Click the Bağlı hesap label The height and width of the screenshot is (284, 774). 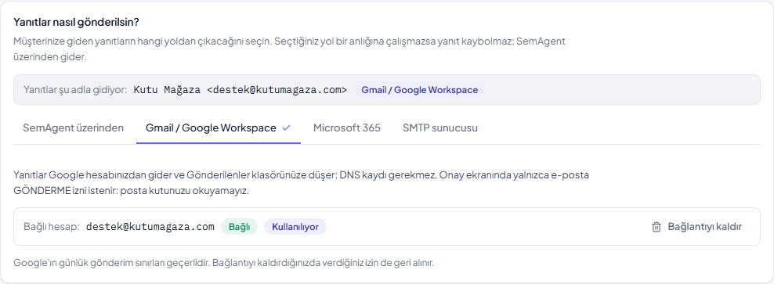click(52, 227)
